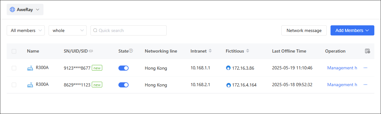The height and width of the screenshot is (114, 381).
Task: Sort by the Fictitious column arrows
Action: pos(248,51)
